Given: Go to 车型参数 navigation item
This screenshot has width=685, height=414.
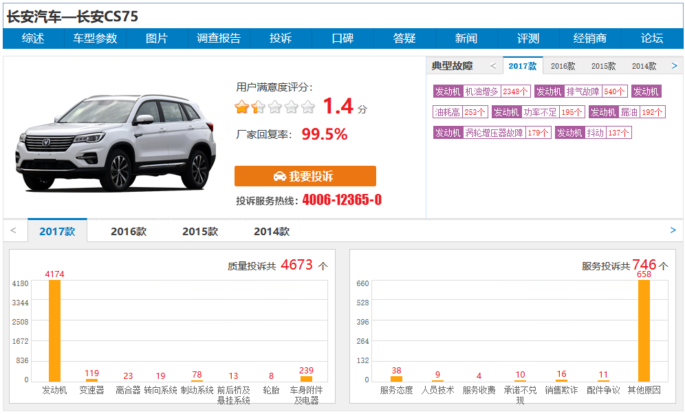Looking at the screenshot, I should click(95, 39).
